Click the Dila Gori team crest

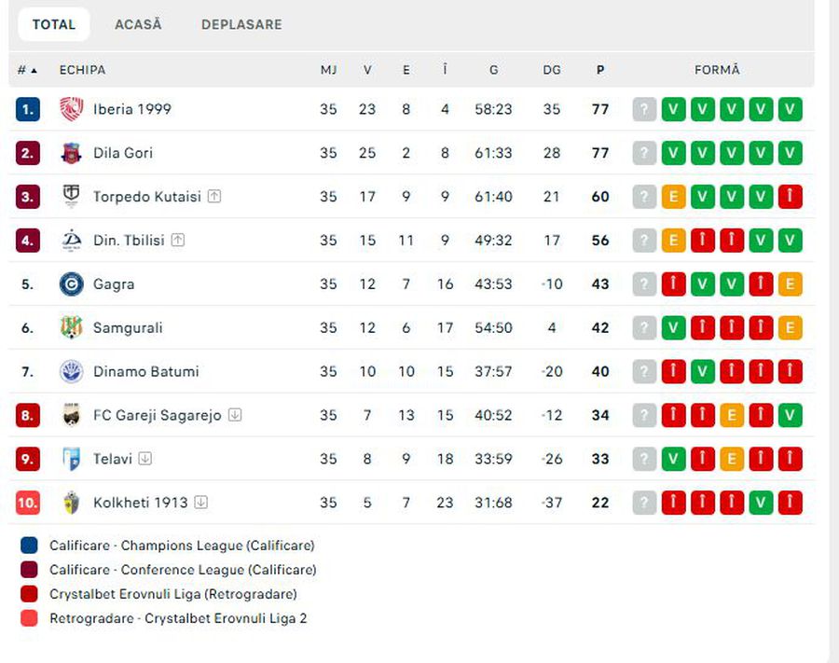click(72, 153)
